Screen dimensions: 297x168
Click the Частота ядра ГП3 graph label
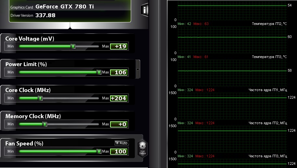pos(268,156)
